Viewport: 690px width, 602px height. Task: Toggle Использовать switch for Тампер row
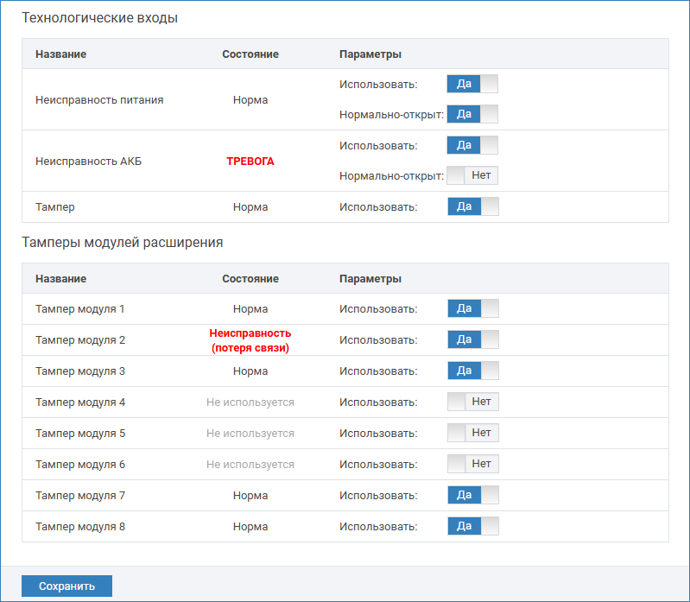tap(473, 206)
